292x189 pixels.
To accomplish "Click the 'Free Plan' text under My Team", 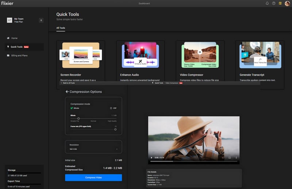I will (x=19, y=22).
